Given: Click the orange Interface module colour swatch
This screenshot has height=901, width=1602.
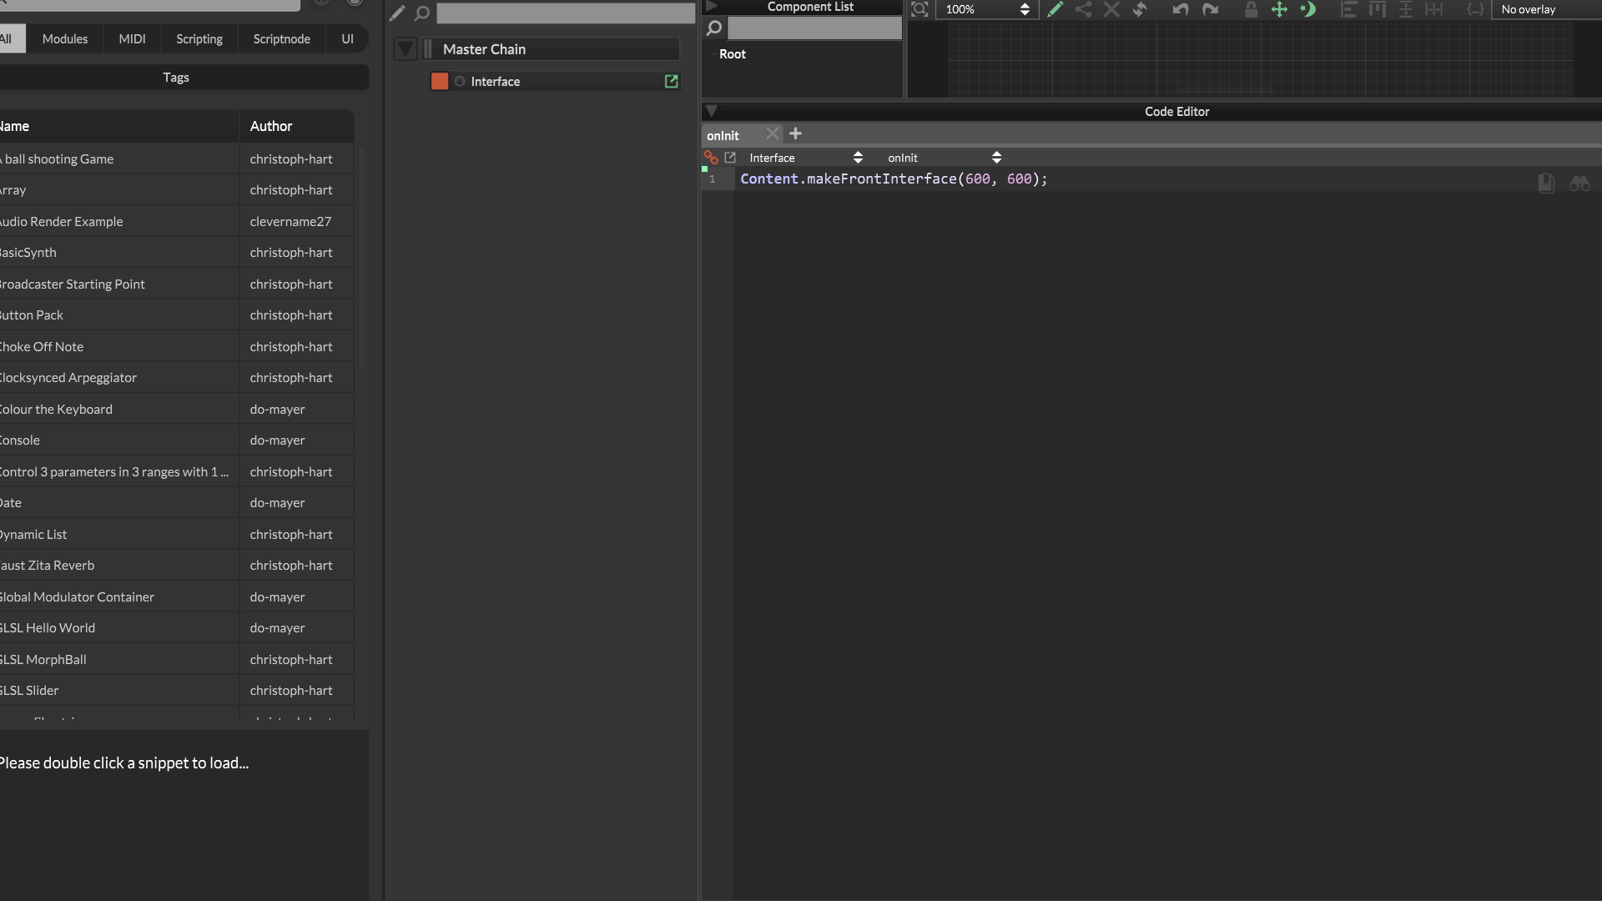Looking at the screenshot, I should point(440,81).
